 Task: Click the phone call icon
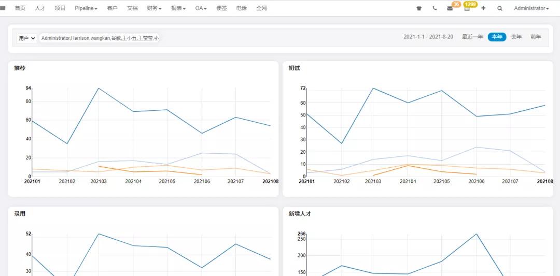(x=435, y=9)
